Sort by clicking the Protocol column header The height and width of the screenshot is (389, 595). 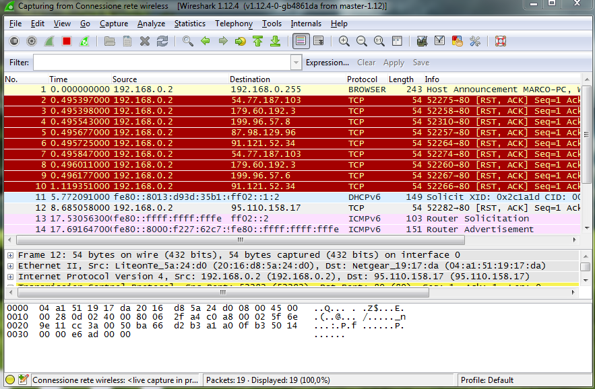(362, 79)
